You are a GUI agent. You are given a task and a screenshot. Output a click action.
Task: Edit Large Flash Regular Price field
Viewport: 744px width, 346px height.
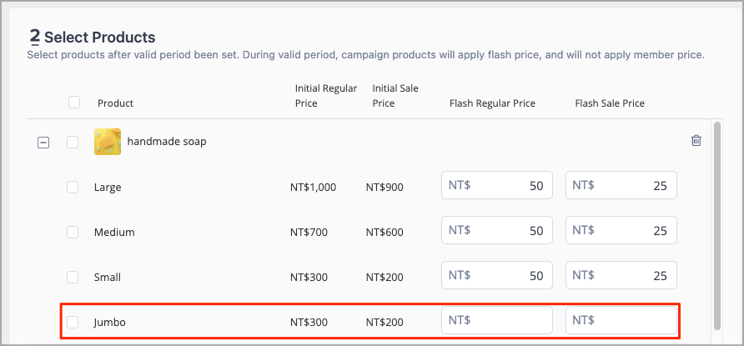tap(497, 185)
